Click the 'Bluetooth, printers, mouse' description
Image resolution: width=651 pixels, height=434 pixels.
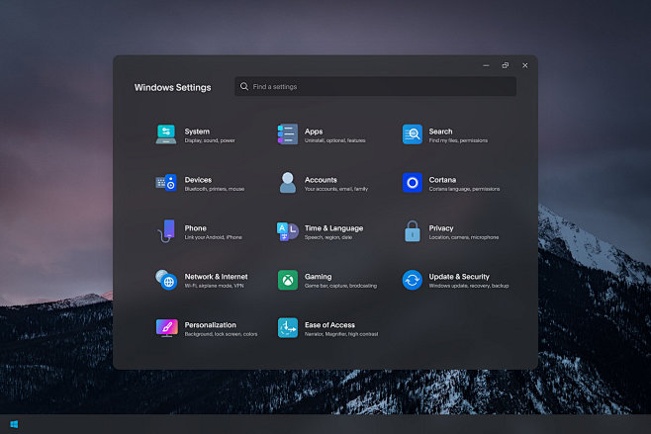(215, 189)
